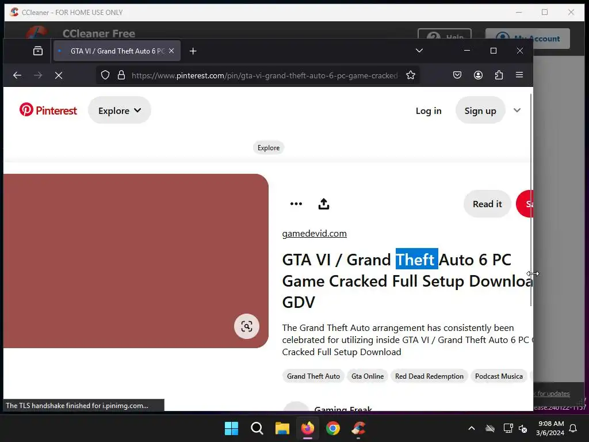Viewport: 589px width, 442px height.
Task: Open Firefox application hamburger menu
Action: (x=519, y=75)
